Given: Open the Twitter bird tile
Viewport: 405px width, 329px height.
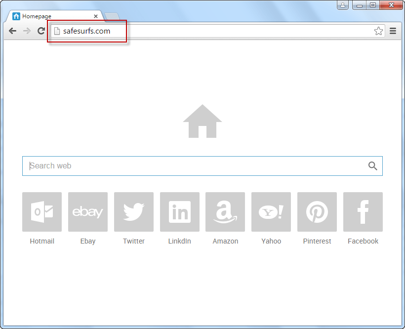Looking at the screenshot, I should click(134, 212).
